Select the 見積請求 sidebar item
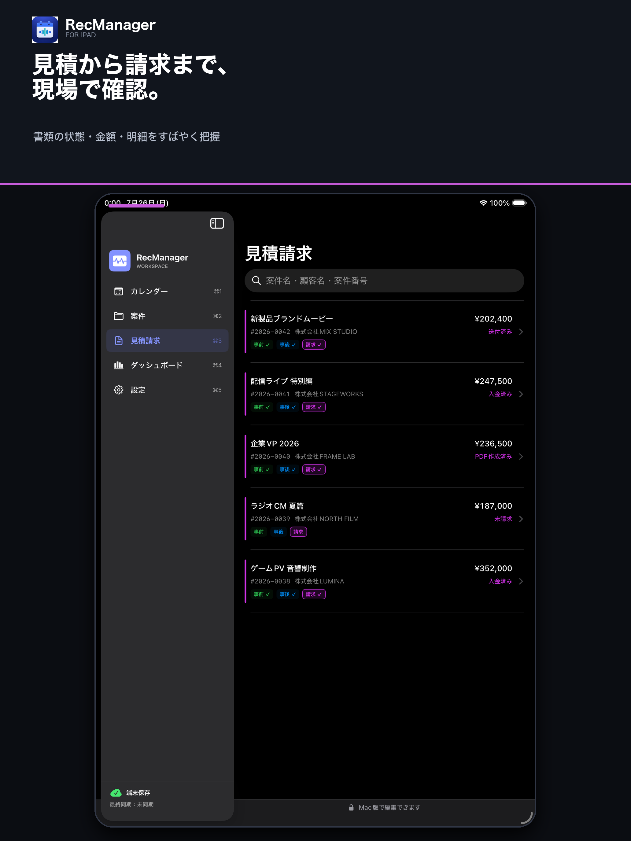This screenshot has height=841, width=631. [167, 341]
